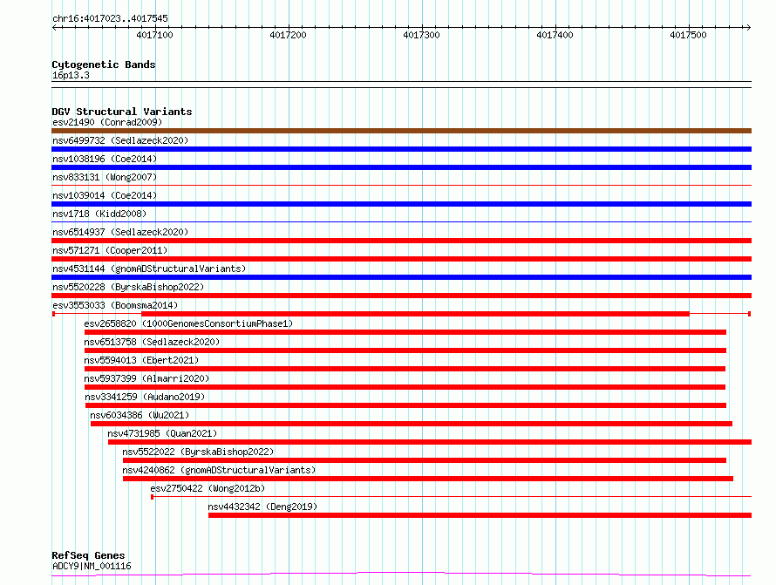Select the nsv6499732 (Sedlazeck2020) label
This screenshot has height=585, width=776.
coord(119,140)
